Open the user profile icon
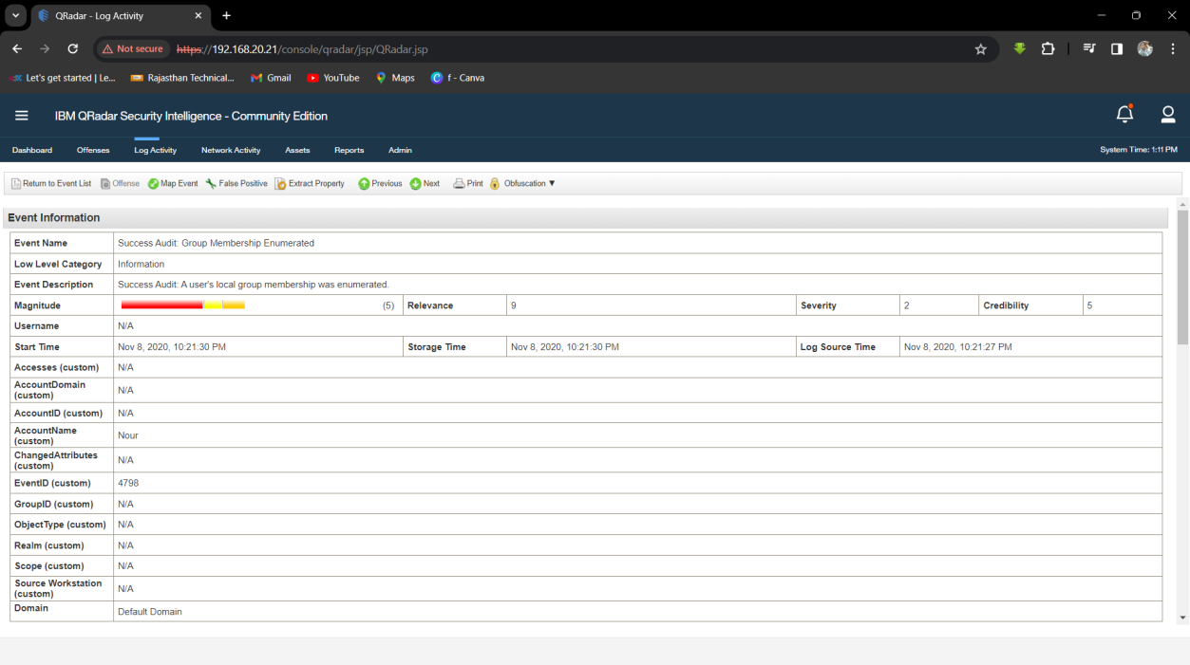 1168,115
